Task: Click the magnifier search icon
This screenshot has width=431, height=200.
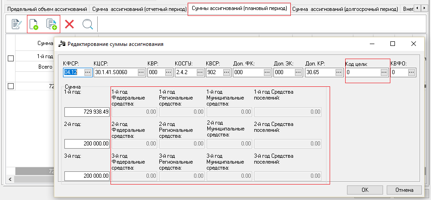Action: pyautogui.click(x=88, y=25)
